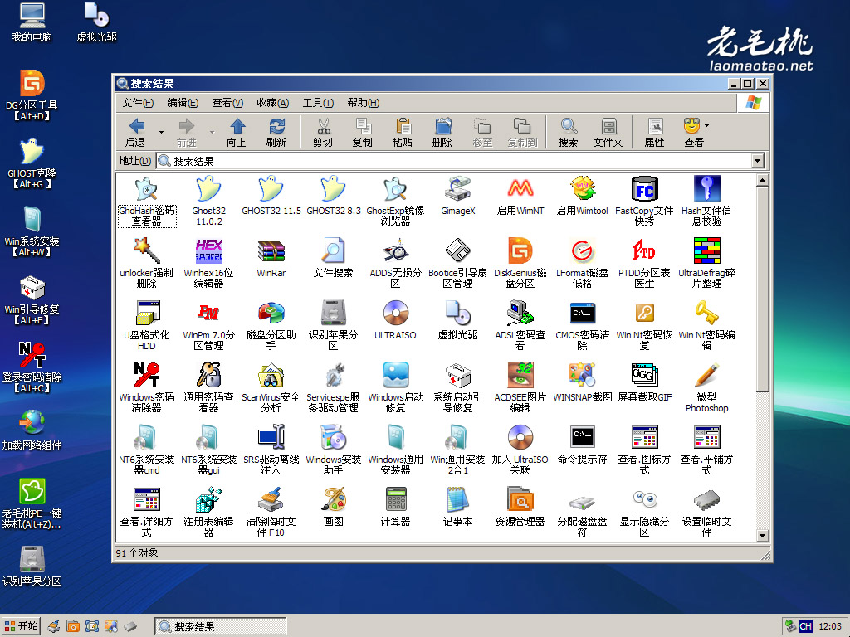
Task: Select 登录密码清除 desktop shortcut
Action: pyautogui.click(x=32, y=367)
